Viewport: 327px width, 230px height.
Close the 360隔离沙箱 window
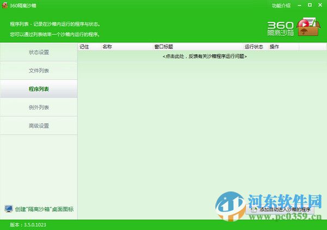pyautogui.click(x=320, y=5)
